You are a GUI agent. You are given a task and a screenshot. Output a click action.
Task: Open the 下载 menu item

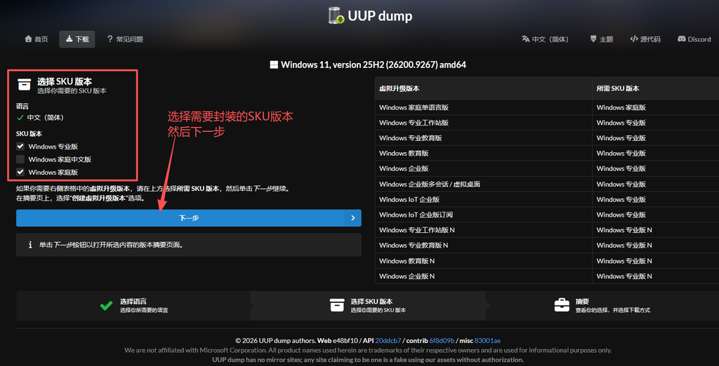[x=77, y=39]
